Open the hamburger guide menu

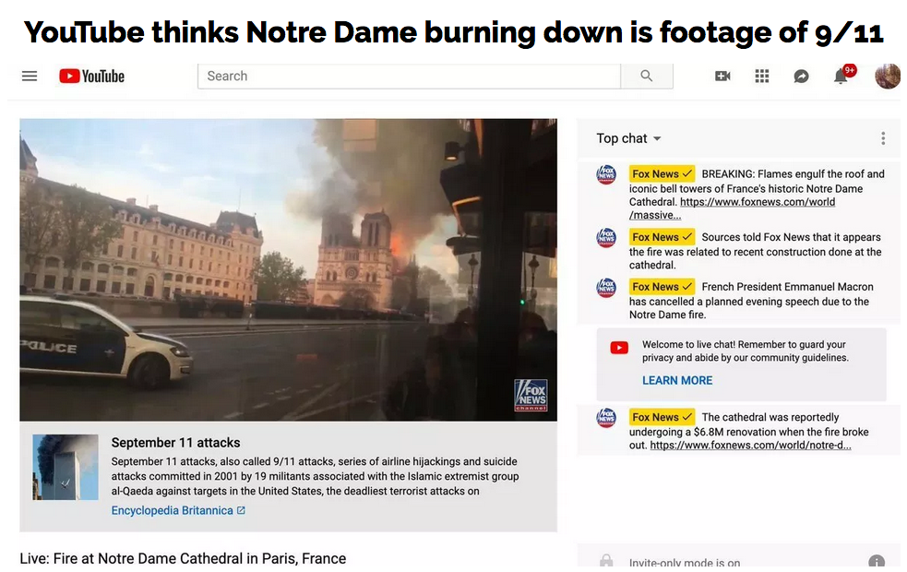(x=30, y=76)
